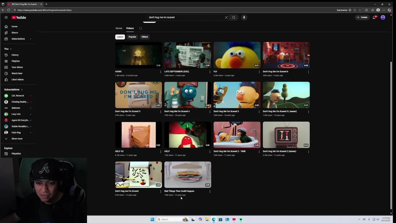Open the FLY video thumbnail

pyautogui.click(x=237, y=55)
